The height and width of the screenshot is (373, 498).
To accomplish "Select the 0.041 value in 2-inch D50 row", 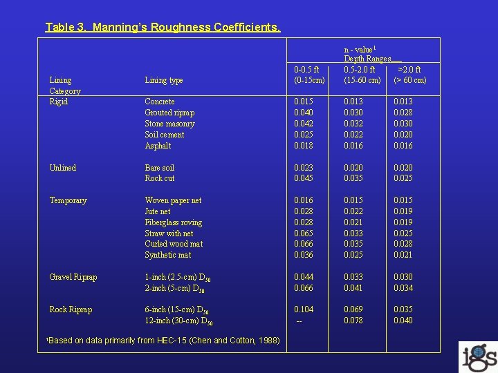I will pyautogui.click(x=353, y=288).
